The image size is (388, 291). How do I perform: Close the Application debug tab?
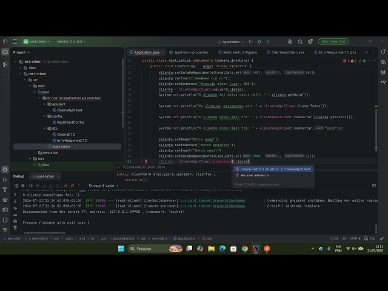tap(58, 176)
